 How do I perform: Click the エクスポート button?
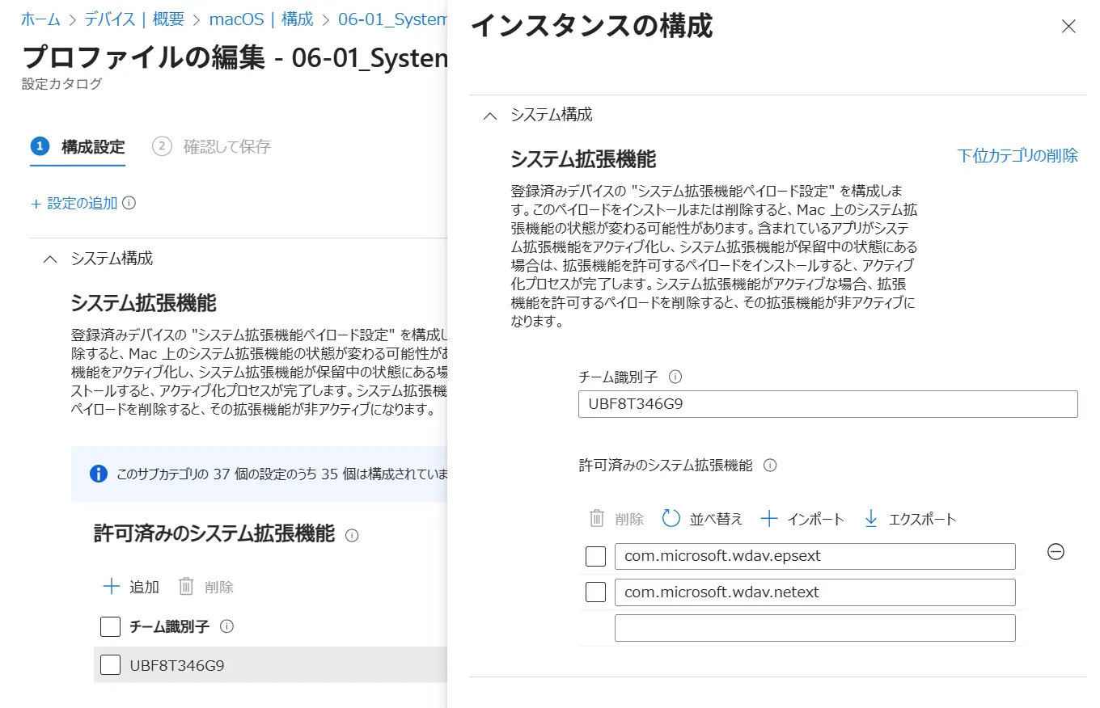click(x=910, y=519)
